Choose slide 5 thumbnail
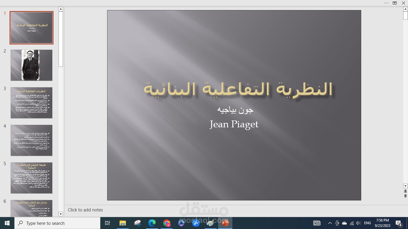408x229 pixels. click(31, 178)
